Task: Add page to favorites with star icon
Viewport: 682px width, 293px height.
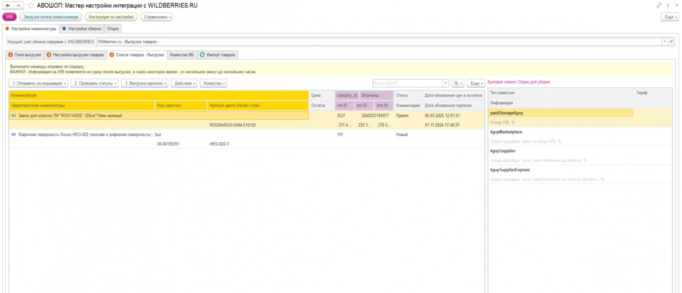Action: point(31,6)
